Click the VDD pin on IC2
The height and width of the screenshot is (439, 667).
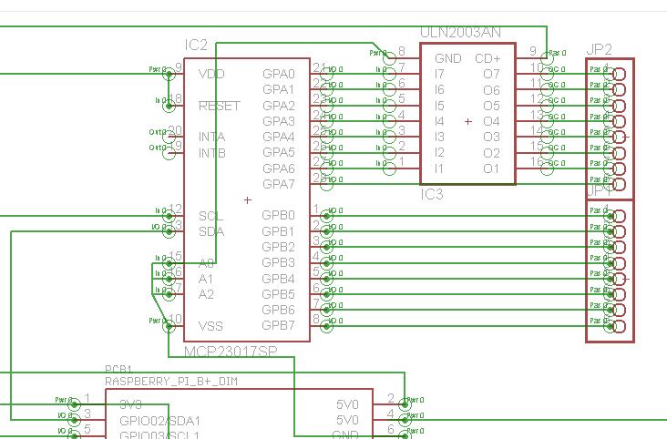click(x=211, y=74)
